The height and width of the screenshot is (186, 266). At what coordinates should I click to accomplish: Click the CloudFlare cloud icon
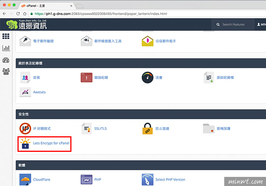click(x=25, y=180)
